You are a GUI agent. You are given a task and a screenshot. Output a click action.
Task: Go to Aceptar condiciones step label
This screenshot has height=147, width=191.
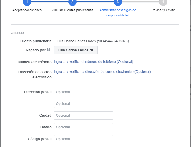point(27,10)
